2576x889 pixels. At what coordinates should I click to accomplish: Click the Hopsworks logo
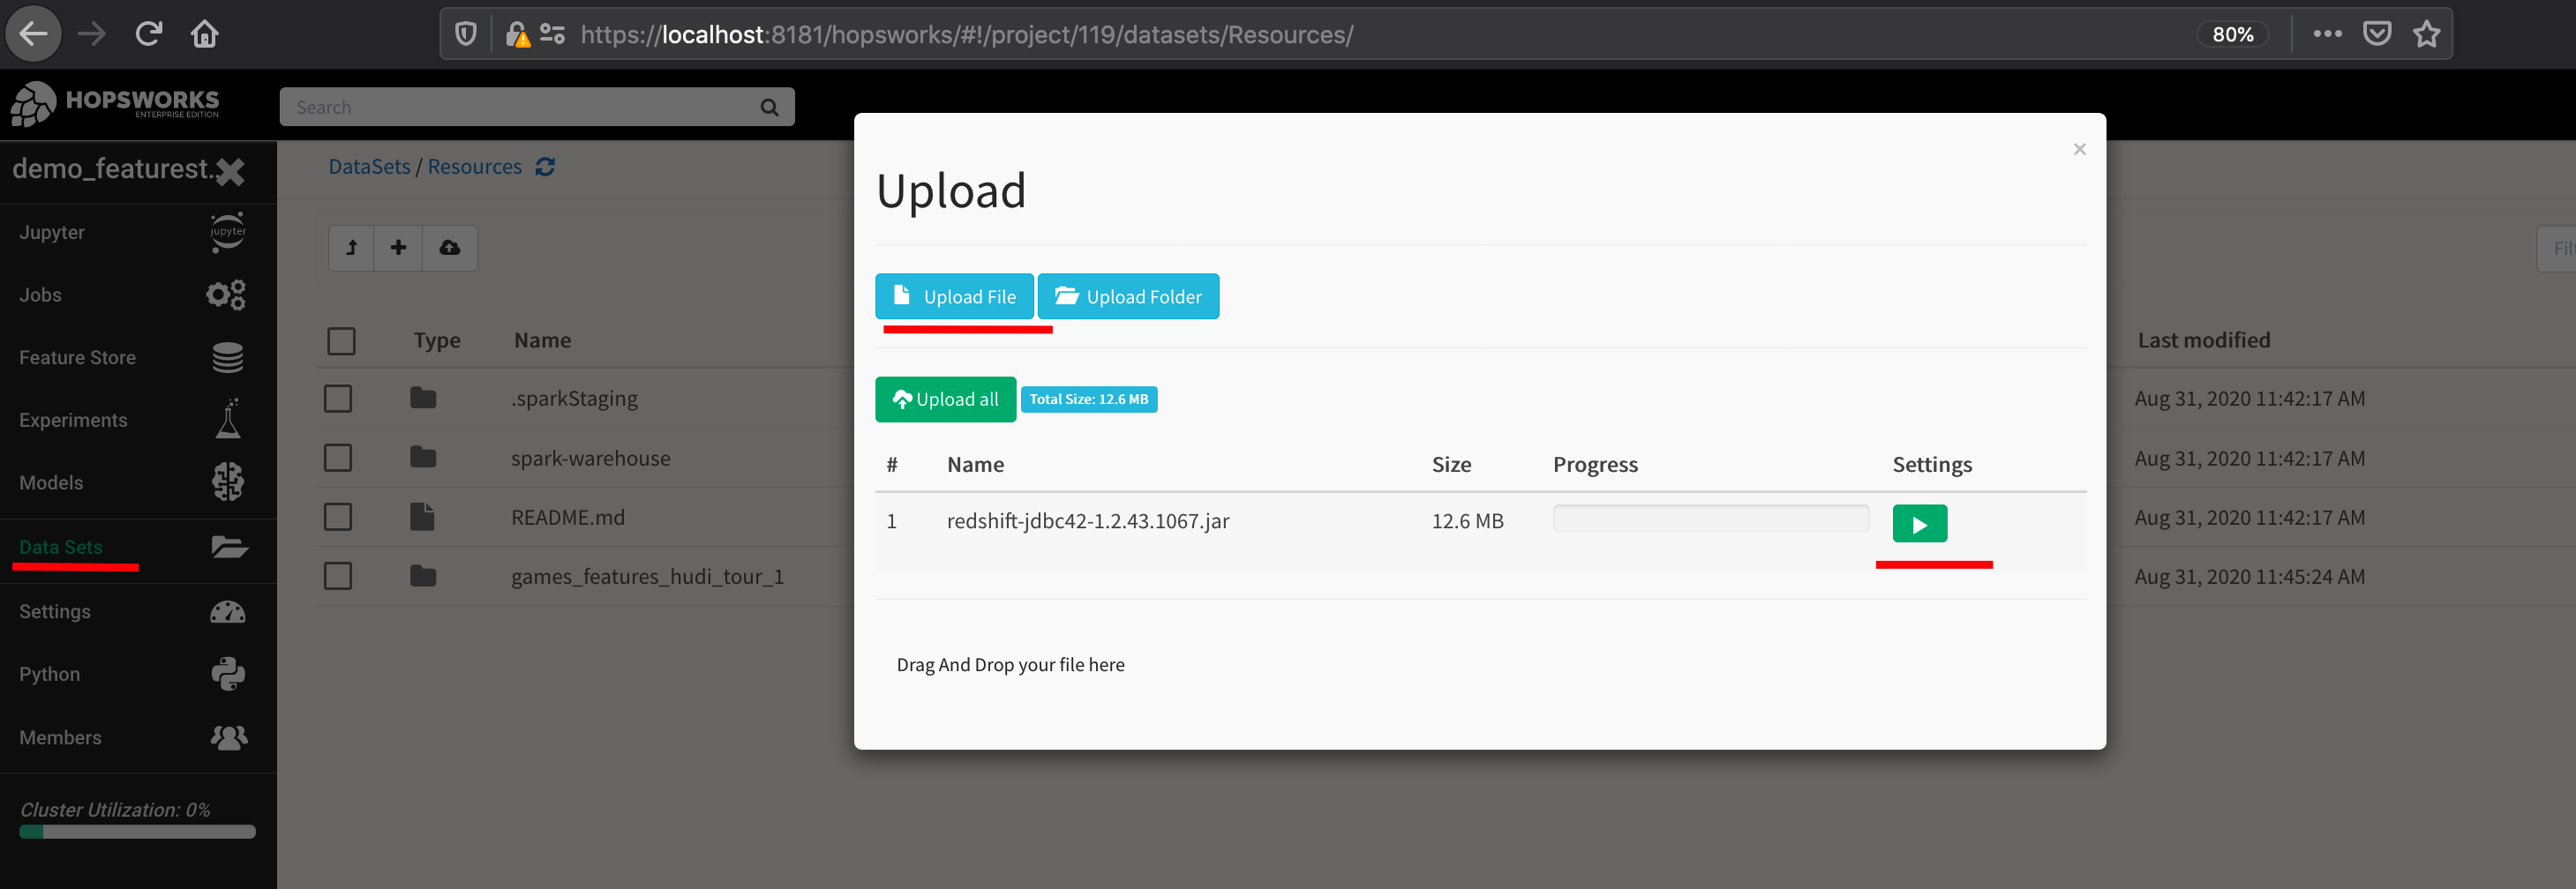point(115,102)
